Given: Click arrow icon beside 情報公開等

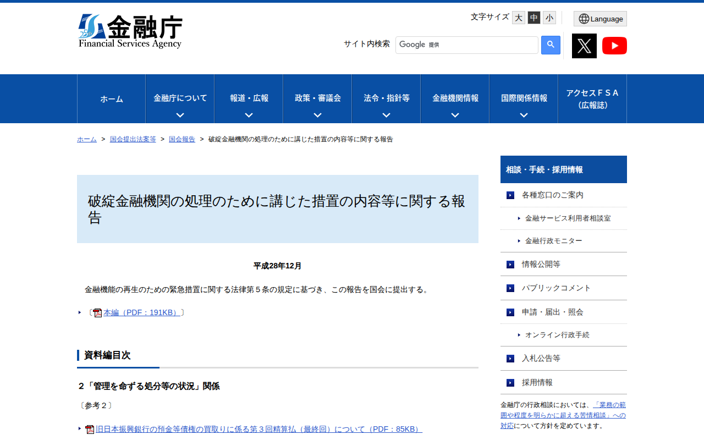Looking at the screenshot, I should [x=510, y=265].
